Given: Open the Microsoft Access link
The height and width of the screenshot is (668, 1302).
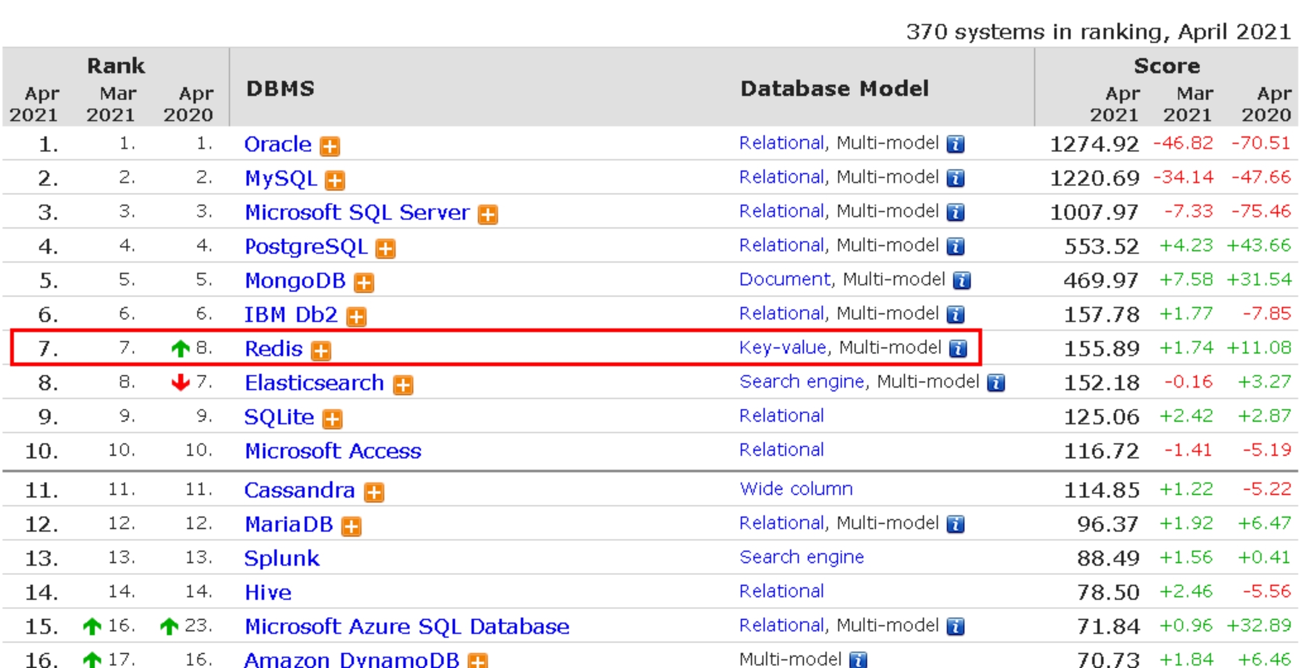Looking at the screenshot, I should pyautogui.click(x=333, y=451).
